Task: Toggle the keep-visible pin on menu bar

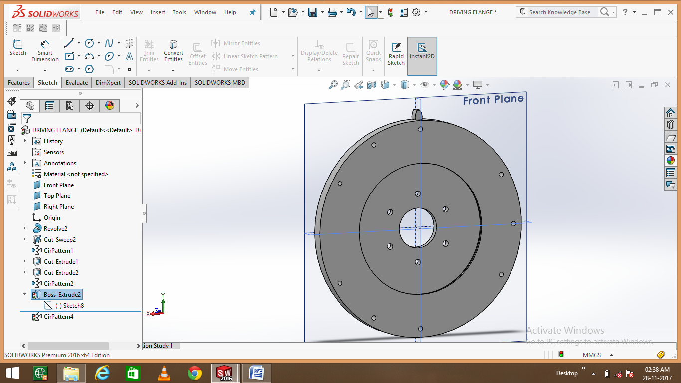Action: (x=252, y=12)
